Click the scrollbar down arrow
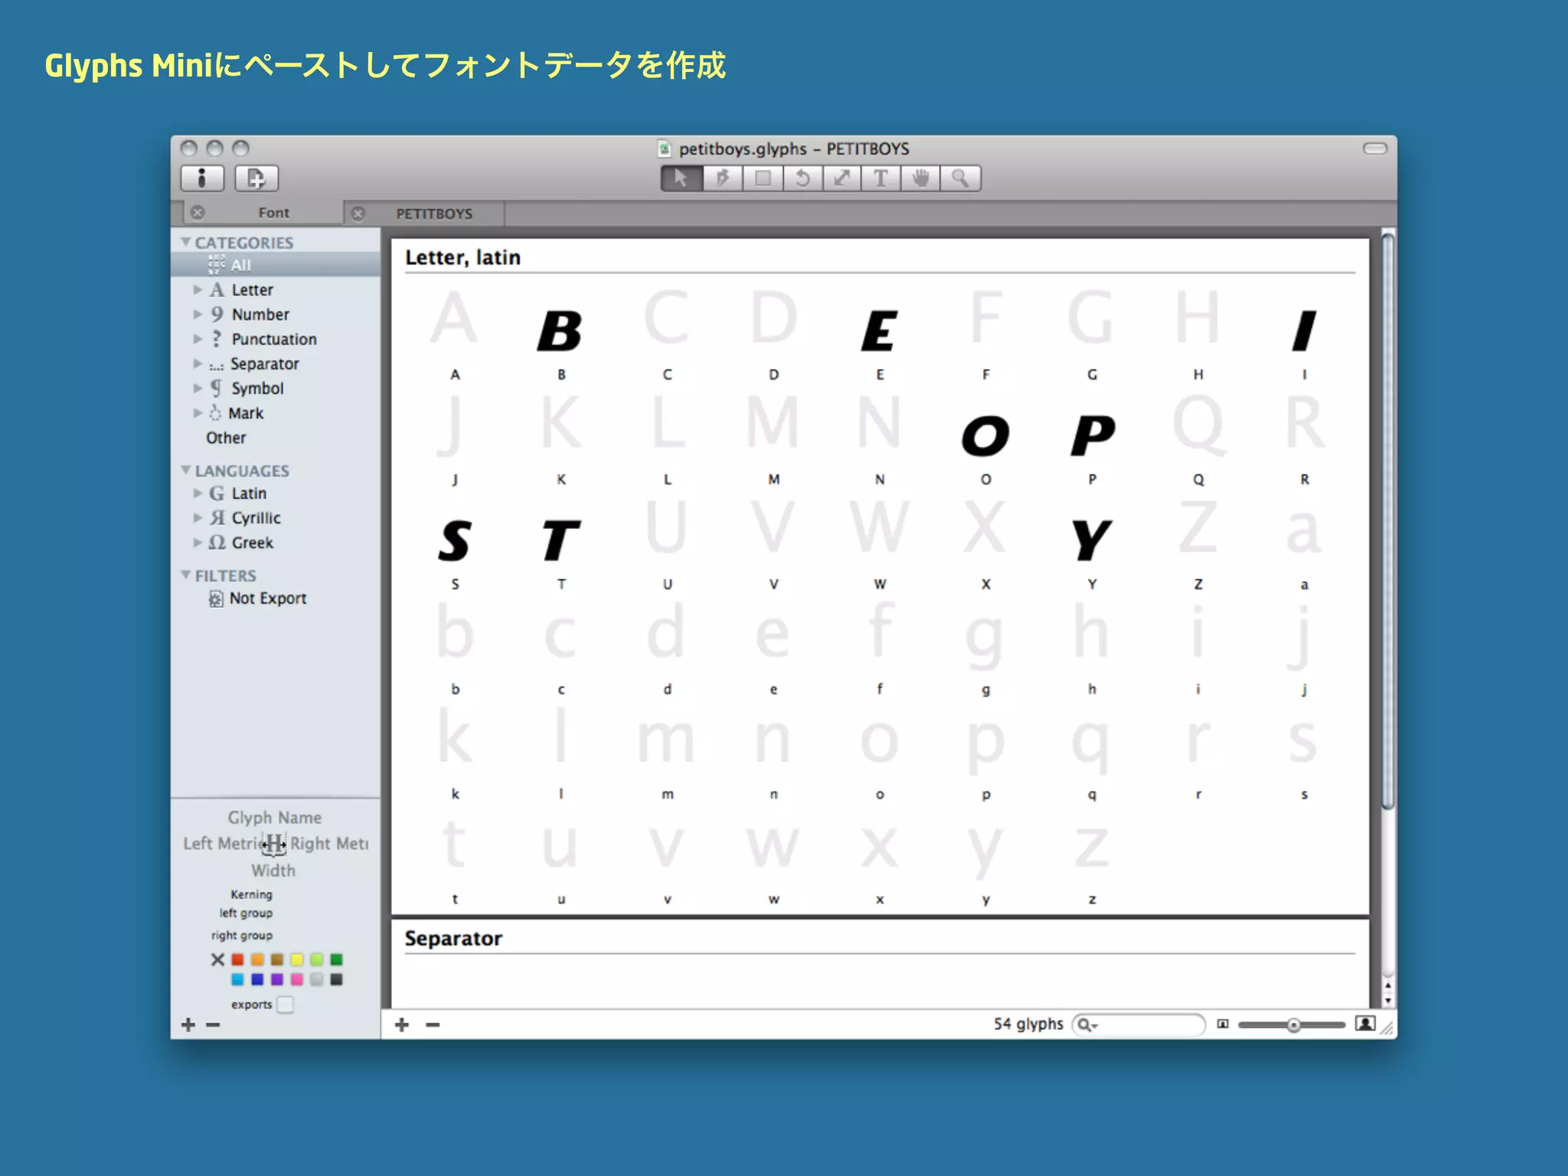Image resolution: width=1568 pixels, height=1176 pixels. click(1388, 1001)
